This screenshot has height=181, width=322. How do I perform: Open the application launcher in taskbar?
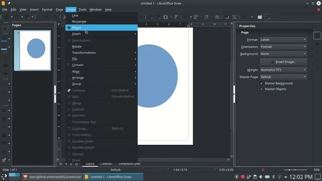pyautogui.click(x=4, y=176)
